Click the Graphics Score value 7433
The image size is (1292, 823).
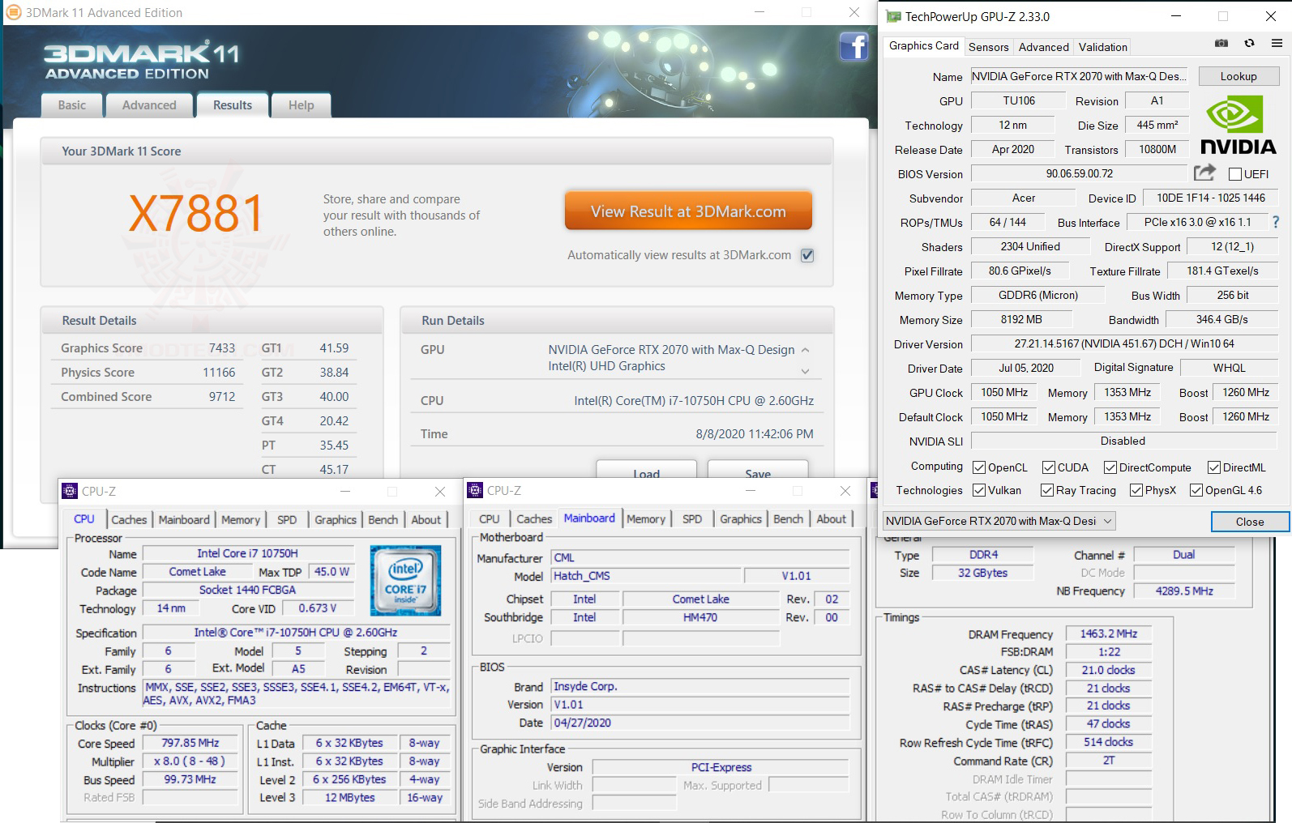(222, 348)
